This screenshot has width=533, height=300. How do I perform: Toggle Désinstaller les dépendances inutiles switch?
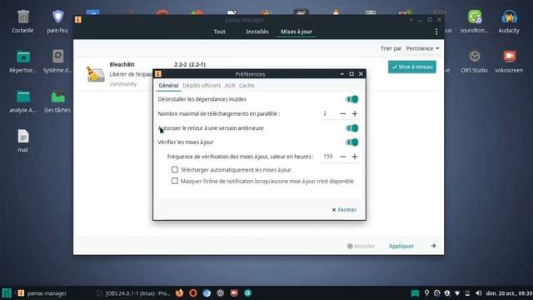pyautogui.click(x=351, y=99)
